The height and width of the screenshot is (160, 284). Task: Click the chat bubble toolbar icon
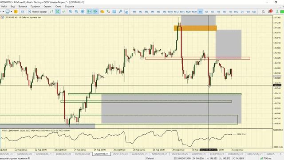(x=8, y=12)
